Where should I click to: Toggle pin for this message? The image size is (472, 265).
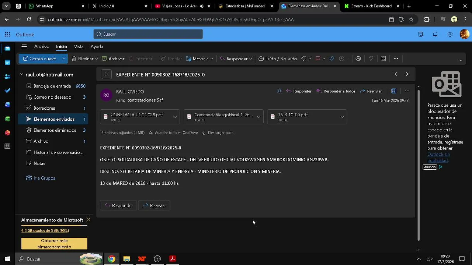coord(332,59)
